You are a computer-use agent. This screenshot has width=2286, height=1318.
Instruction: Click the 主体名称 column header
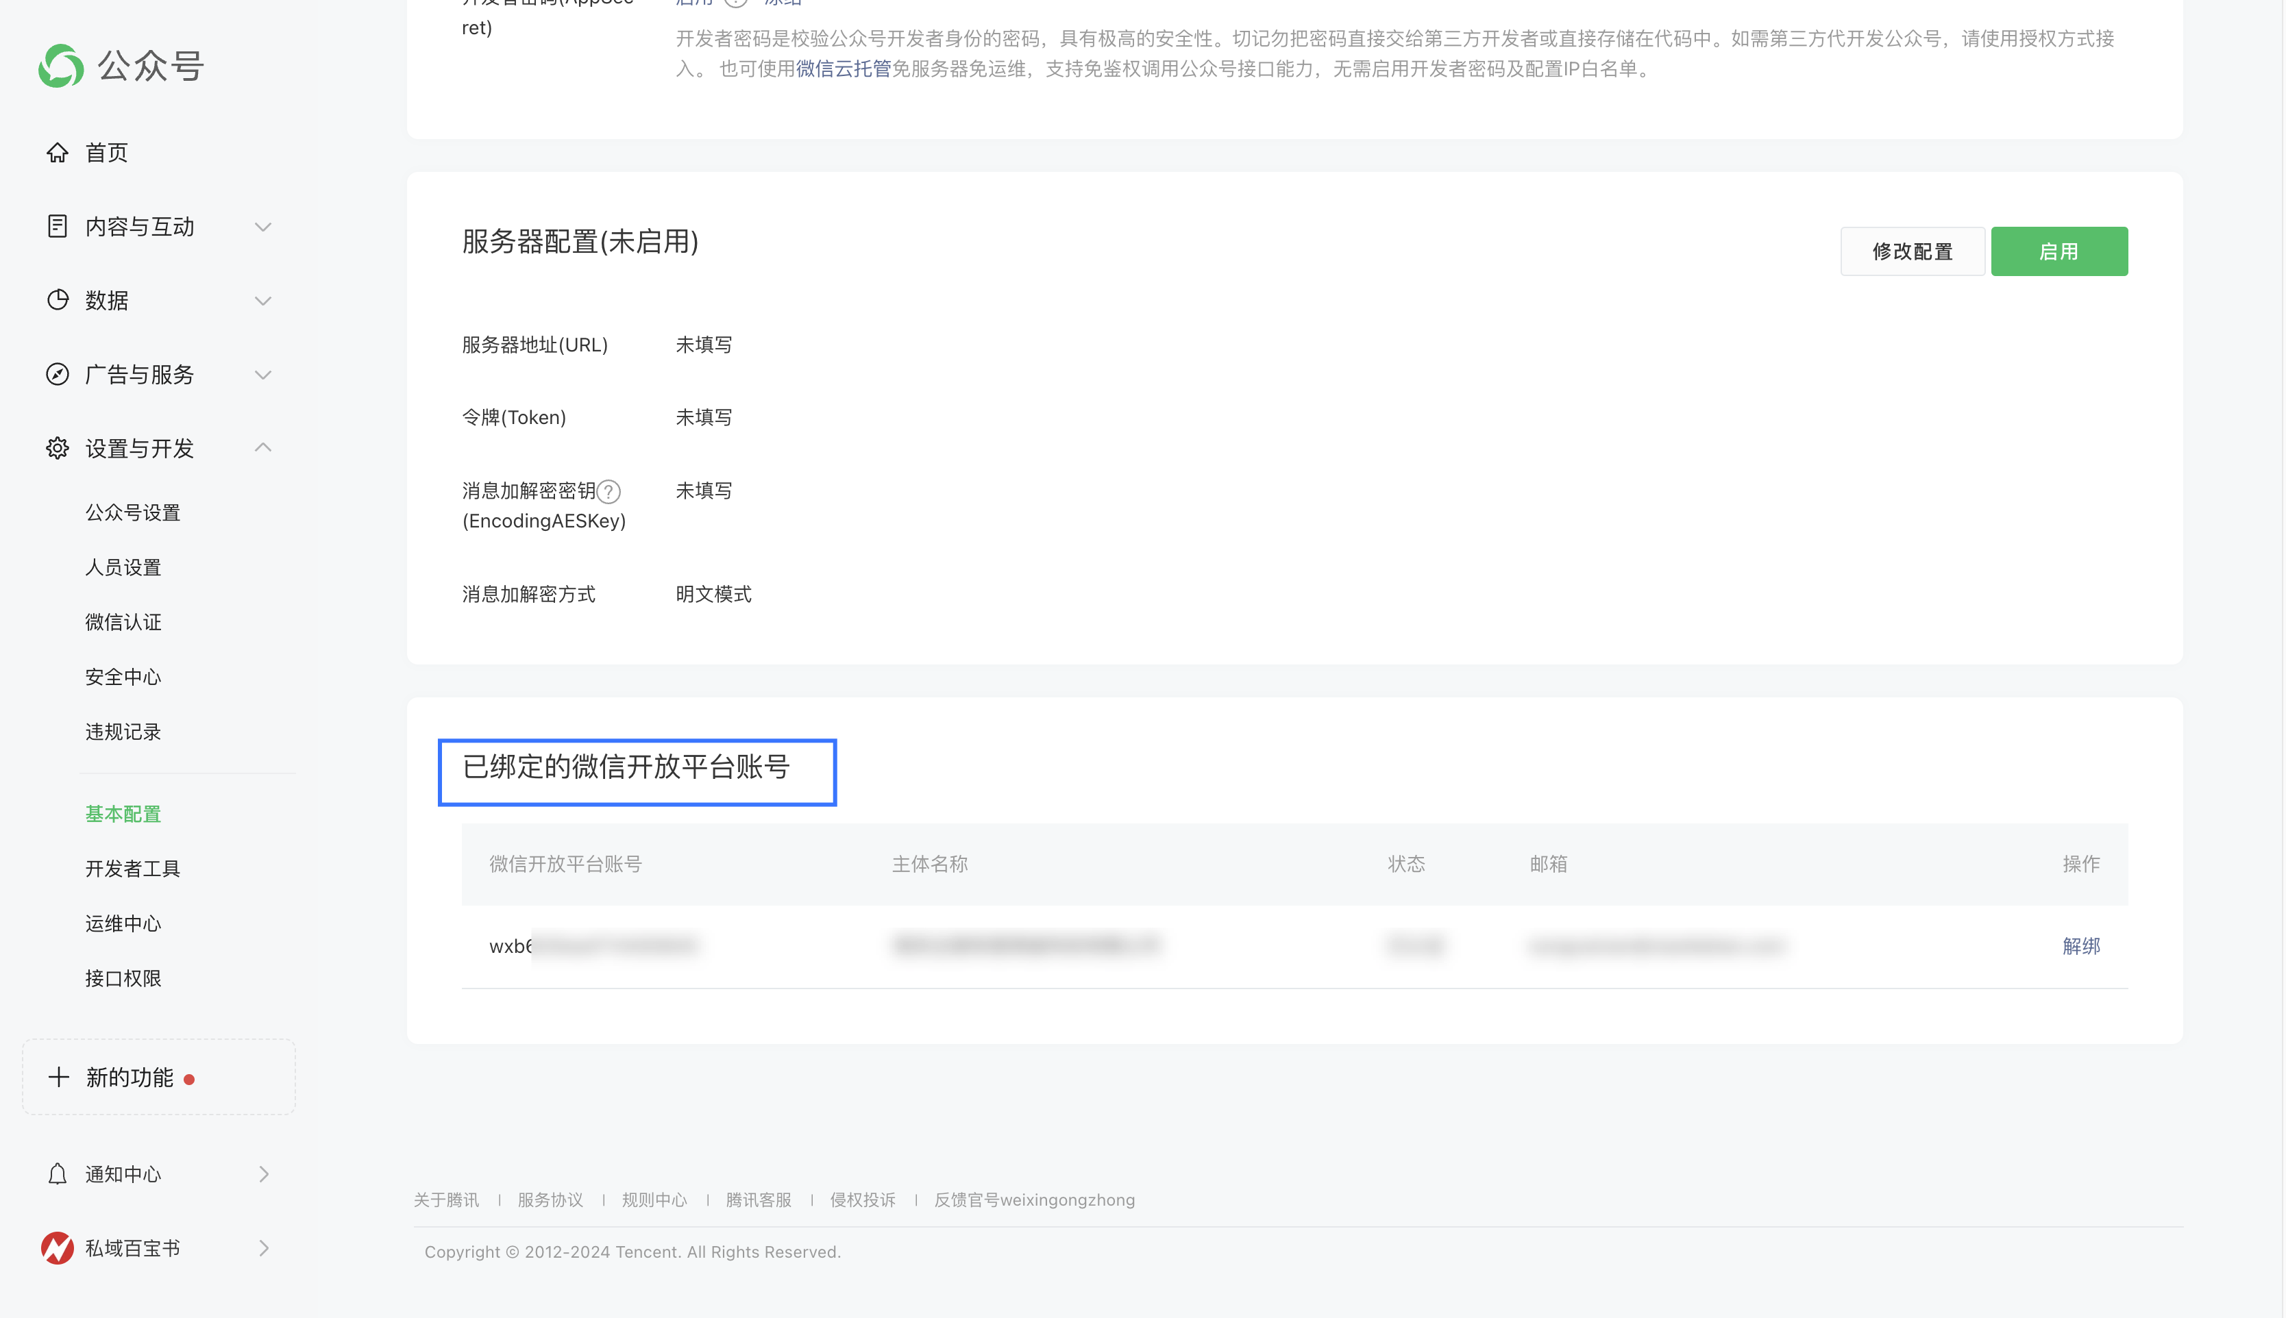click(x=930, y=865)
